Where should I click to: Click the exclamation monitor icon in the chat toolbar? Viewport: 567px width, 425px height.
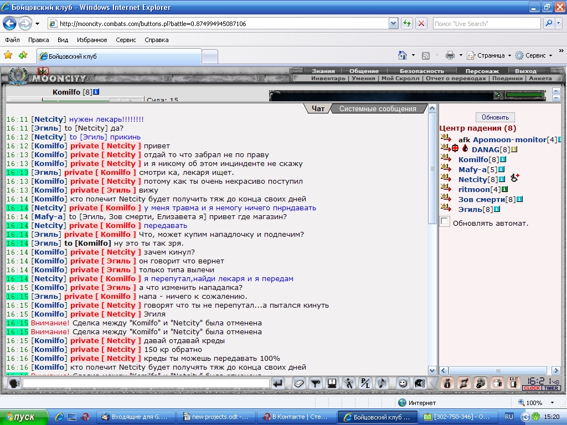[x=332, y=383]
